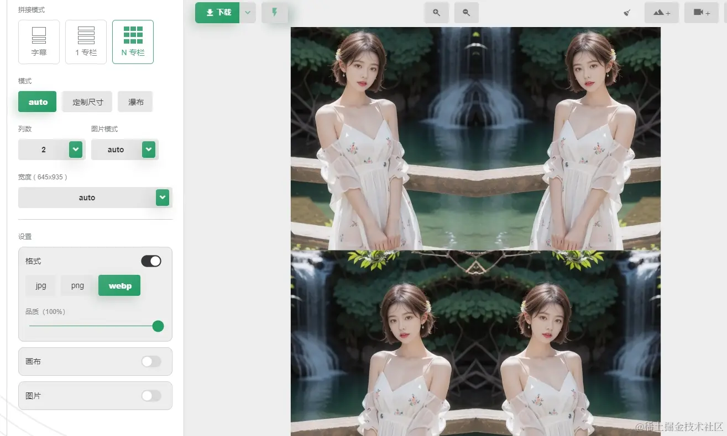Click the top-right mirrored girl image tile
The image size is (727, 436).
tap(568, 139)
